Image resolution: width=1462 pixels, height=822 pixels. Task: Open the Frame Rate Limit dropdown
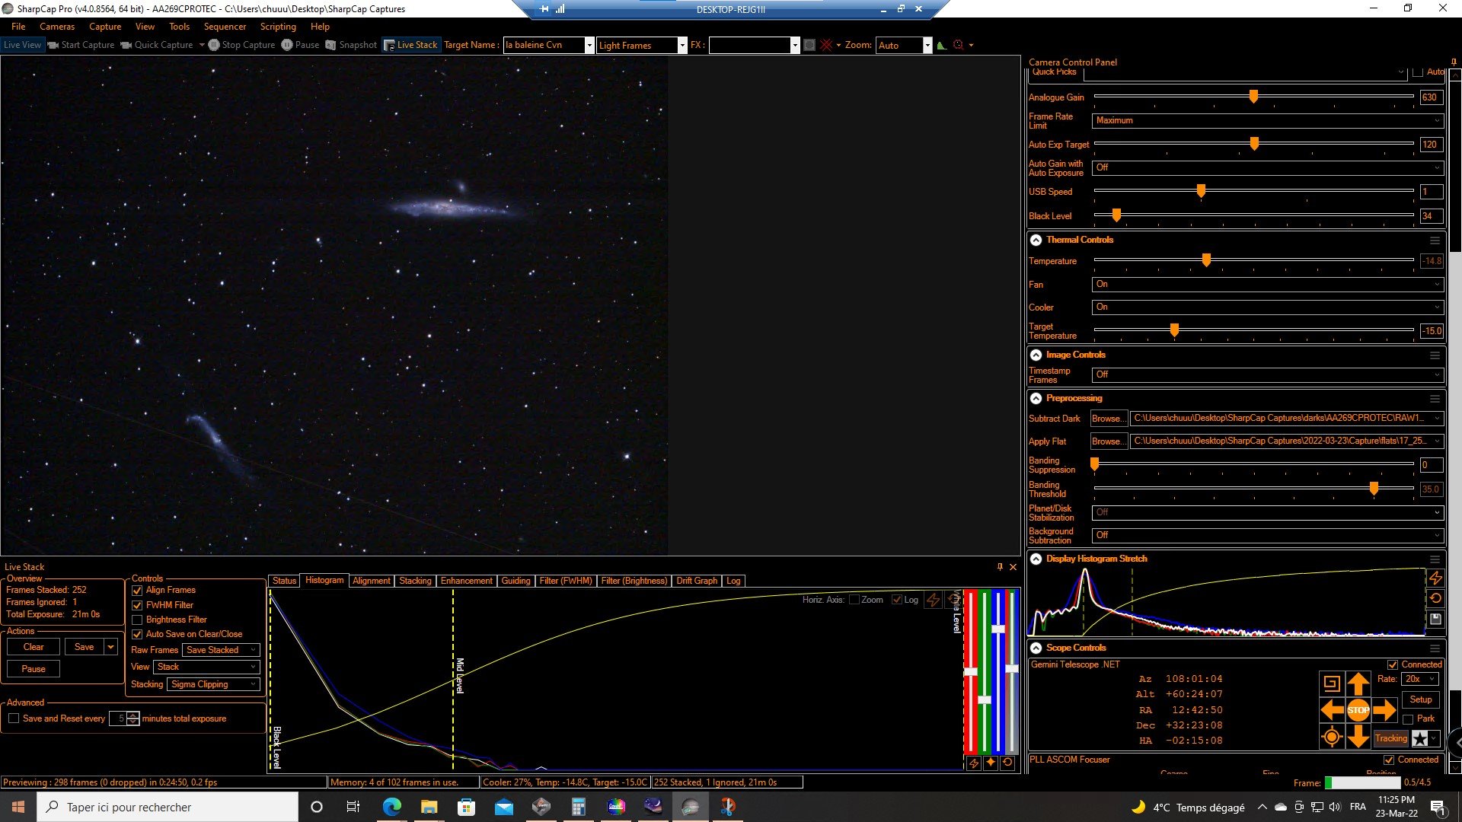[x=1268, y=120]
